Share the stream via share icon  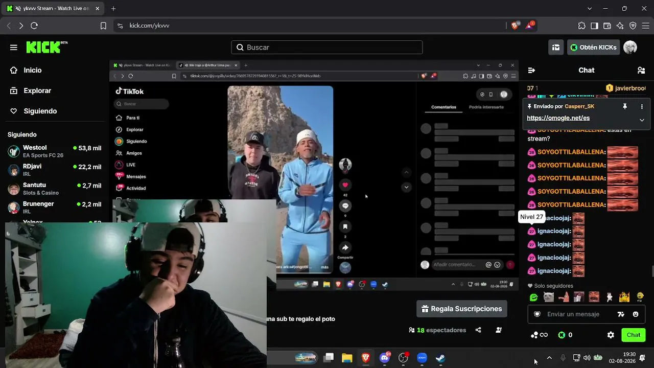[478, 330]
